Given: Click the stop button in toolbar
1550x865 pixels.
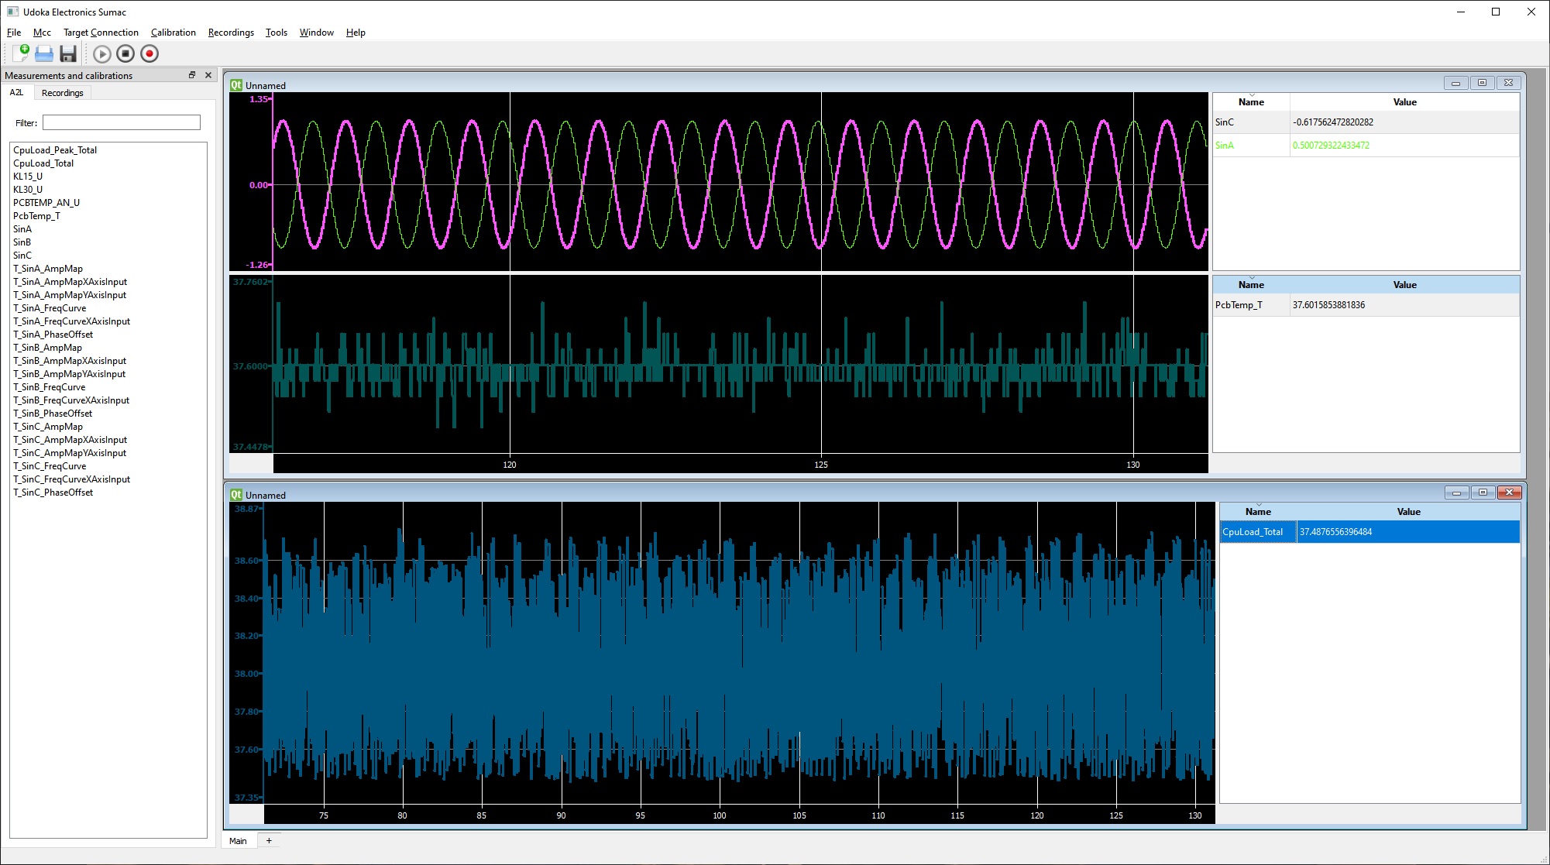Looking at the screenshot, I should click(x=125, y=53).
